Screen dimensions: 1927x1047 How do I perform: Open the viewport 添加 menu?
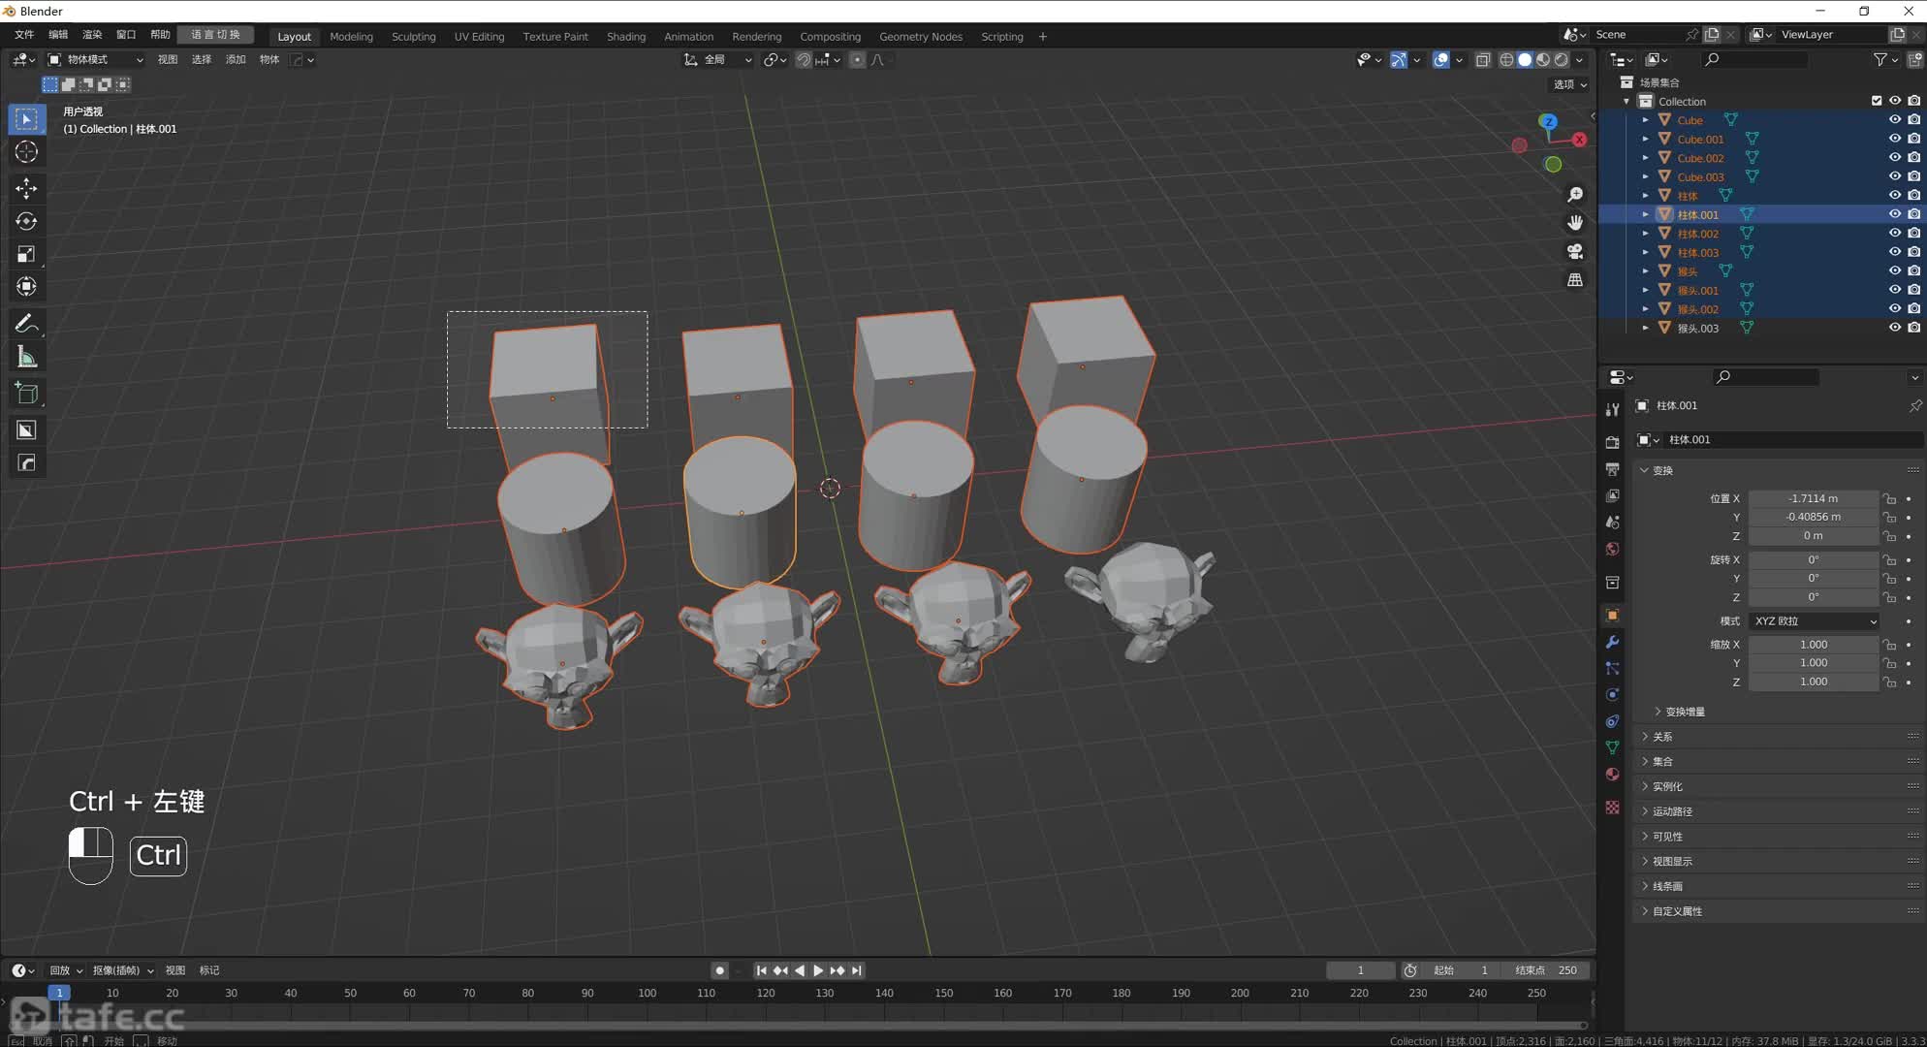236,60
